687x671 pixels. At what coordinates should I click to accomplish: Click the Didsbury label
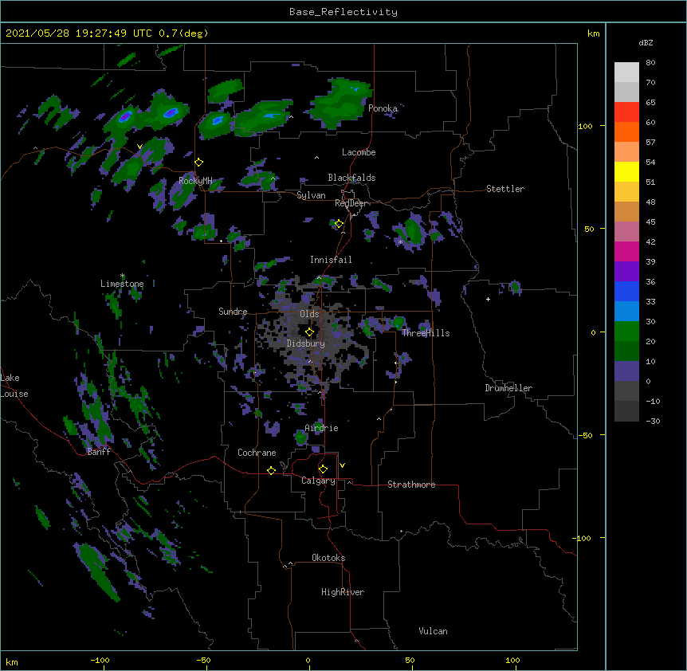[306, 343]
